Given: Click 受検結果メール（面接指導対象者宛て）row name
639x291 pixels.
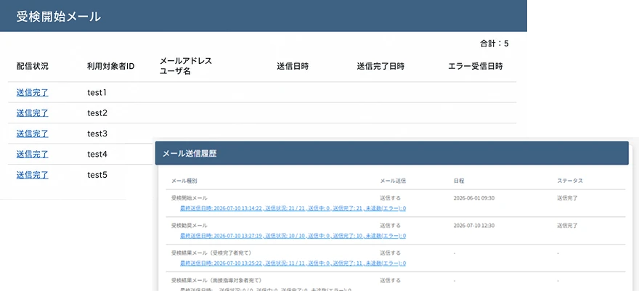Looking at the screenshot, I should coord(216,280).
